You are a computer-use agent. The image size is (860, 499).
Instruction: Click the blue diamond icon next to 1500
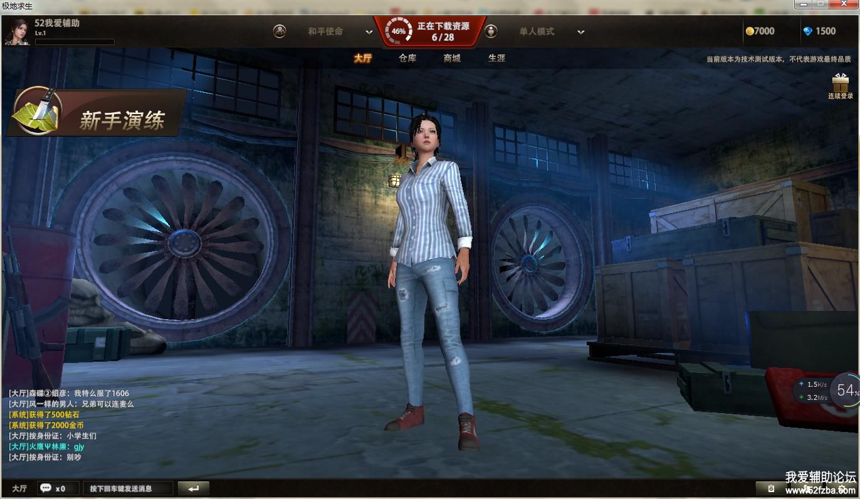point(807,31)
